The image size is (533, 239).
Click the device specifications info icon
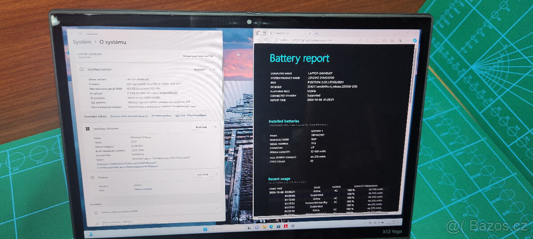tap(82, 70)
